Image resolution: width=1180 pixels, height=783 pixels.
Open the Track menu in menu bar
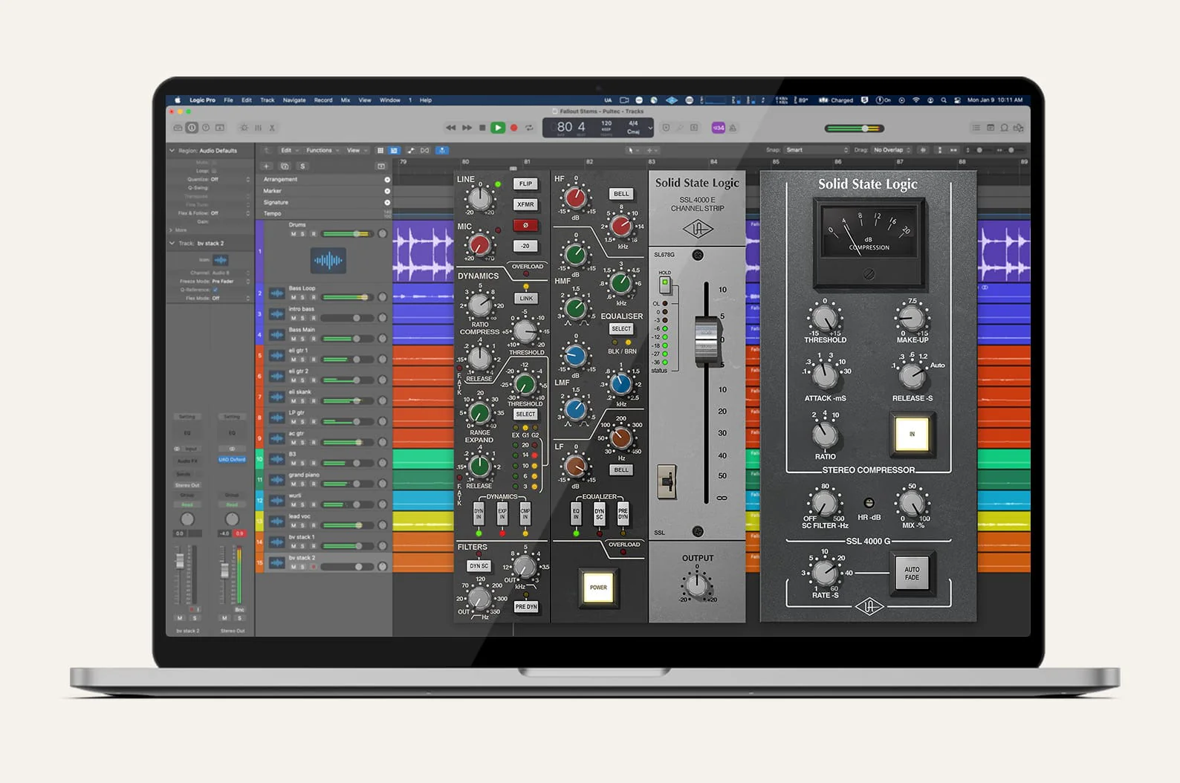click(x=267, y=100)
